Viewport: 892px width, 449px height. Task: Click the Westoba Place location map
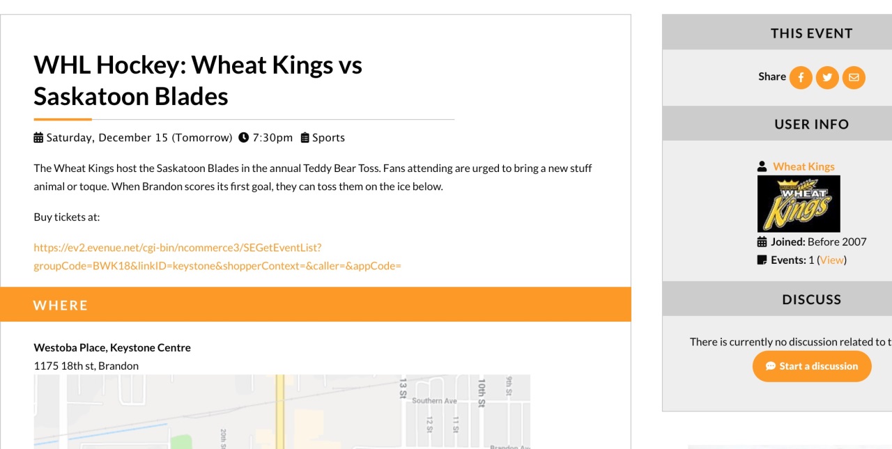[x=282, y=411]
